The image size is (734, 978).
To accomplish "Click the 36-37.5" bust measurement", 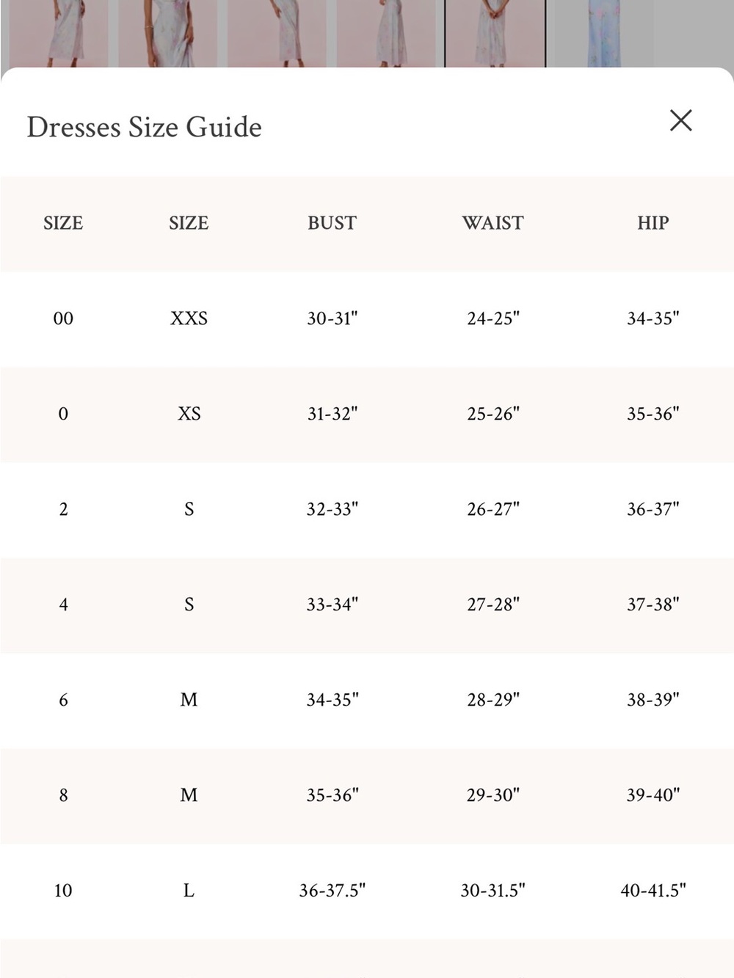I will [x=332, y=891].
